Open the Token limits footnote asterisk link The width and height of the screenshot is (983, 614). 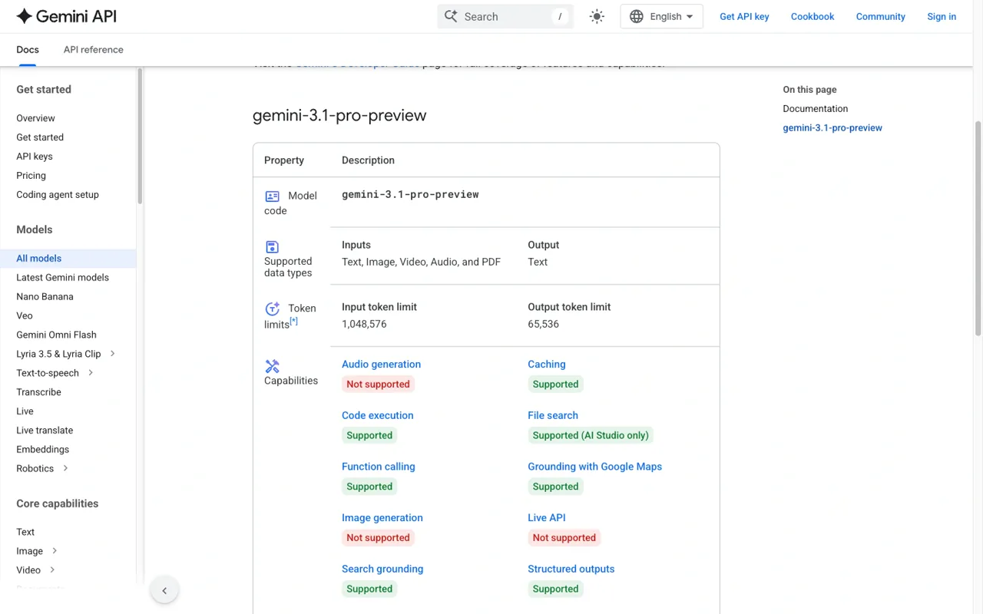coord(294,322)
